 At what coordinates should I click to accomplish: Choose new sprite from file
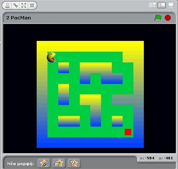59,163
